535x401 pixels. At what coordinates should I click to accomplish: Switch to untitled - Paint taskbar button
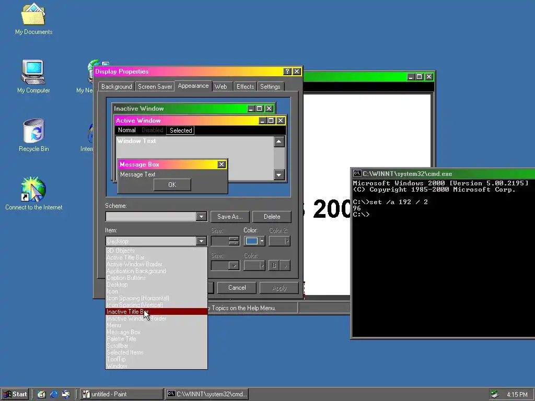point(122,394)
